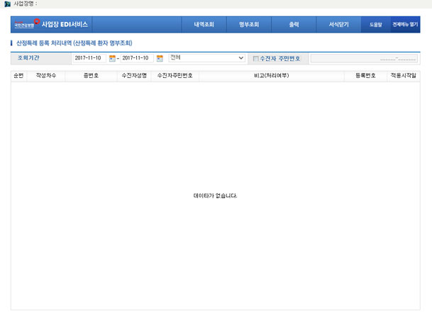Open the 도움말 help button

[x=375, y=25]
